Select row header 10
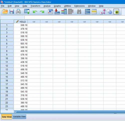The height and width of the screenshot is (121, 125). 7,59
